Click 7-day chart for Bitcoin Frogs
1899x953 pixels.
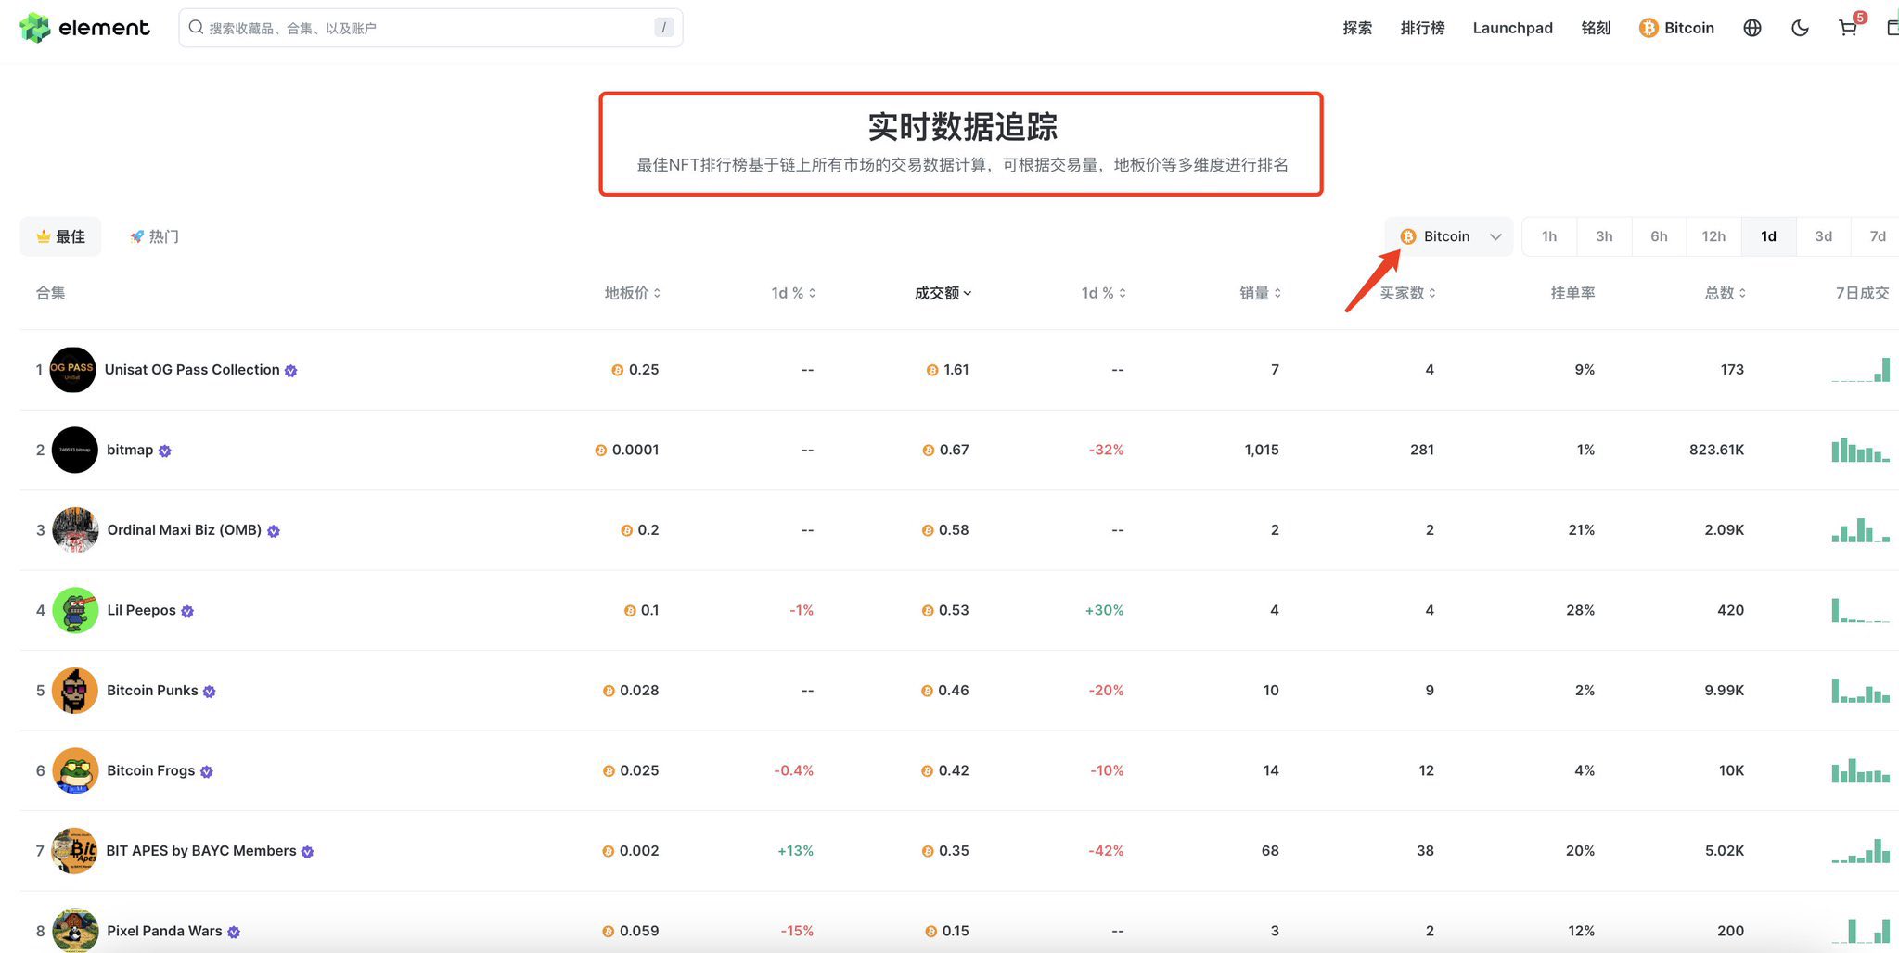(x=1860, y=770)
